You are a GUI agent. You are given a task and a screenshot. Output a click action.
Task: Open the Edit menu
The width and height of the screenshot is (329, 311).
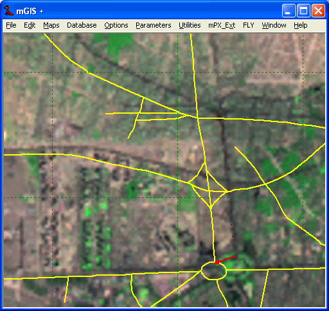click(x=30, y=25)
